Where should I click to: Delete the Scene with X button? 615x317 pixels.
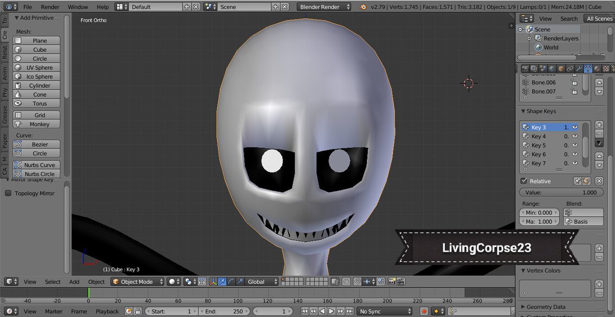284,7
